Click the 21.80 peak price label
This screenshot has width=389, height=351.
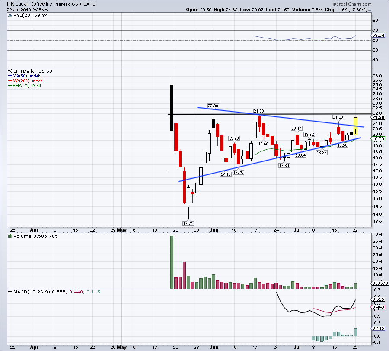click(x=259, y=111)
